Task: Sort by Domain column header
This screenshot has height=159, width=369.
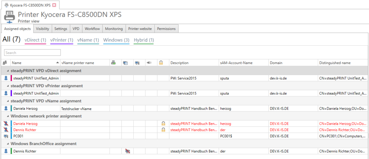Action: 293,63
